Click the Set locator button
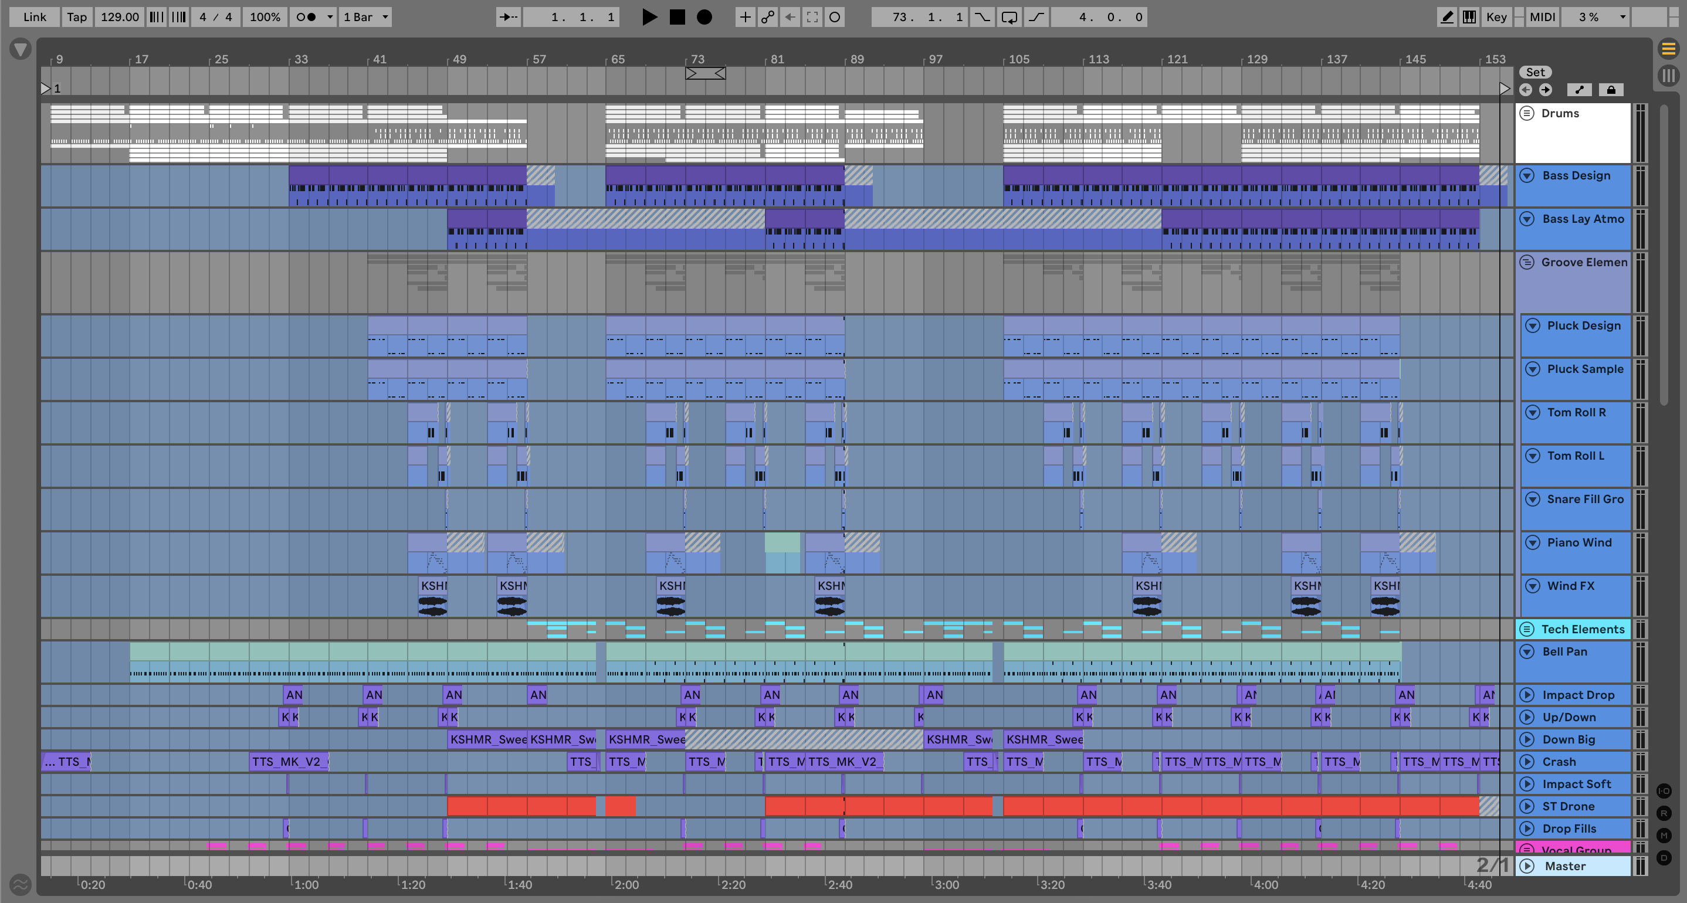Screen dimensions: 1687x903 tap(1535, 72)
